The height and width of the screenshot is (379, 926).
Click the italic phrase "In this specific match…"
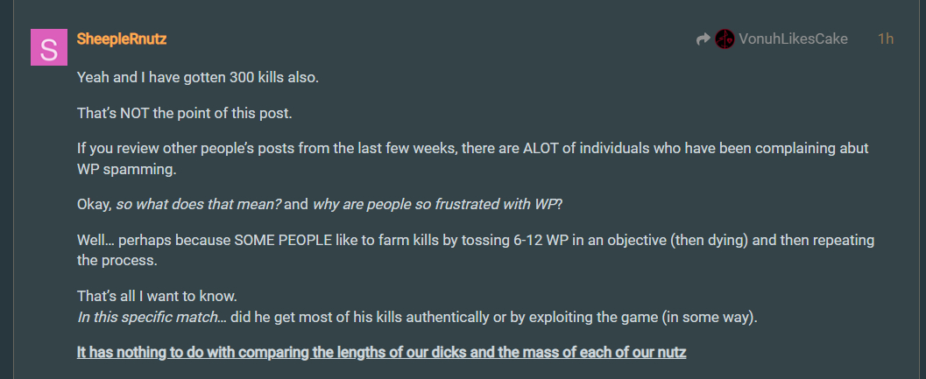pyautogui.click(x=152, y=316)
